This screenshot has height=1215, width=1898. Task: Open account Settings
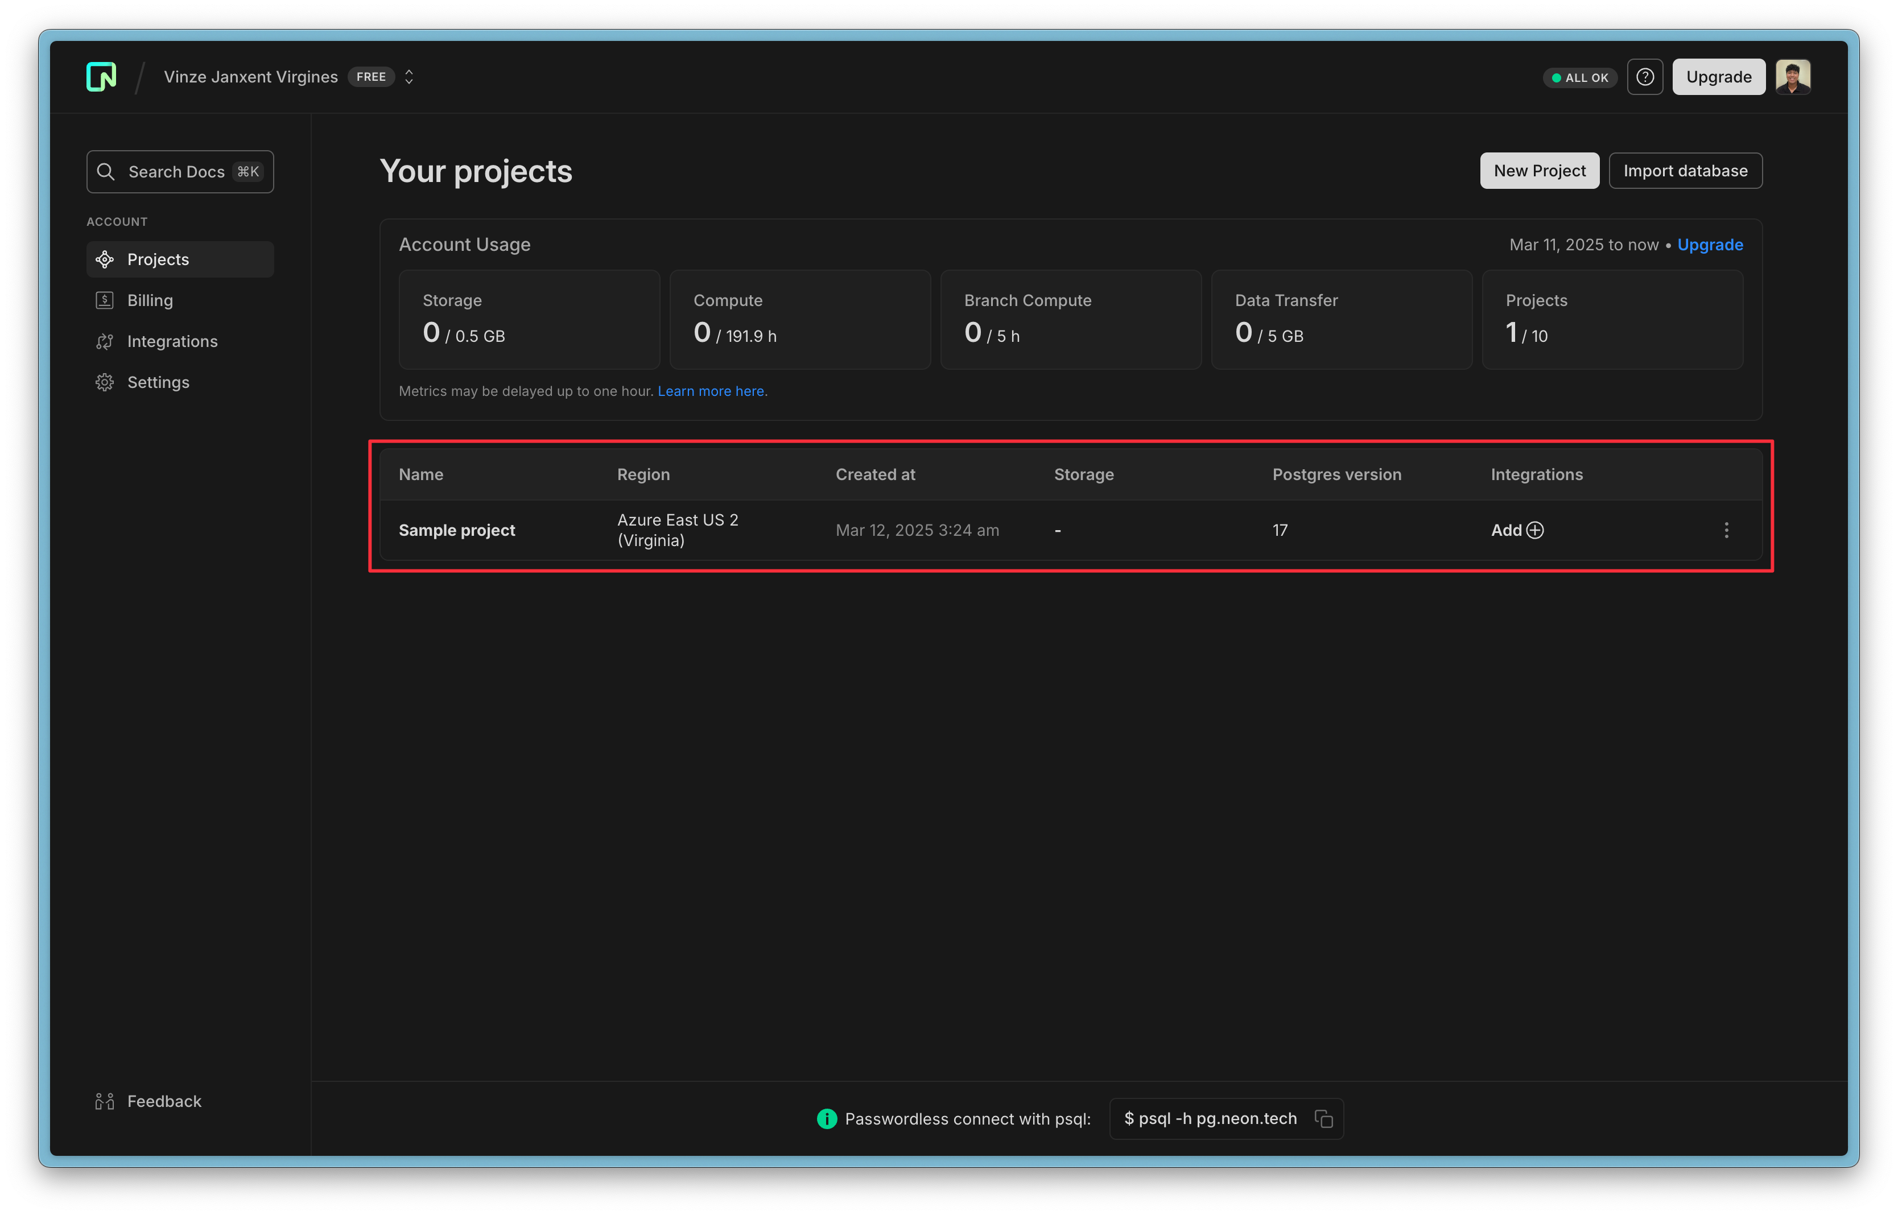pos(158,383)
